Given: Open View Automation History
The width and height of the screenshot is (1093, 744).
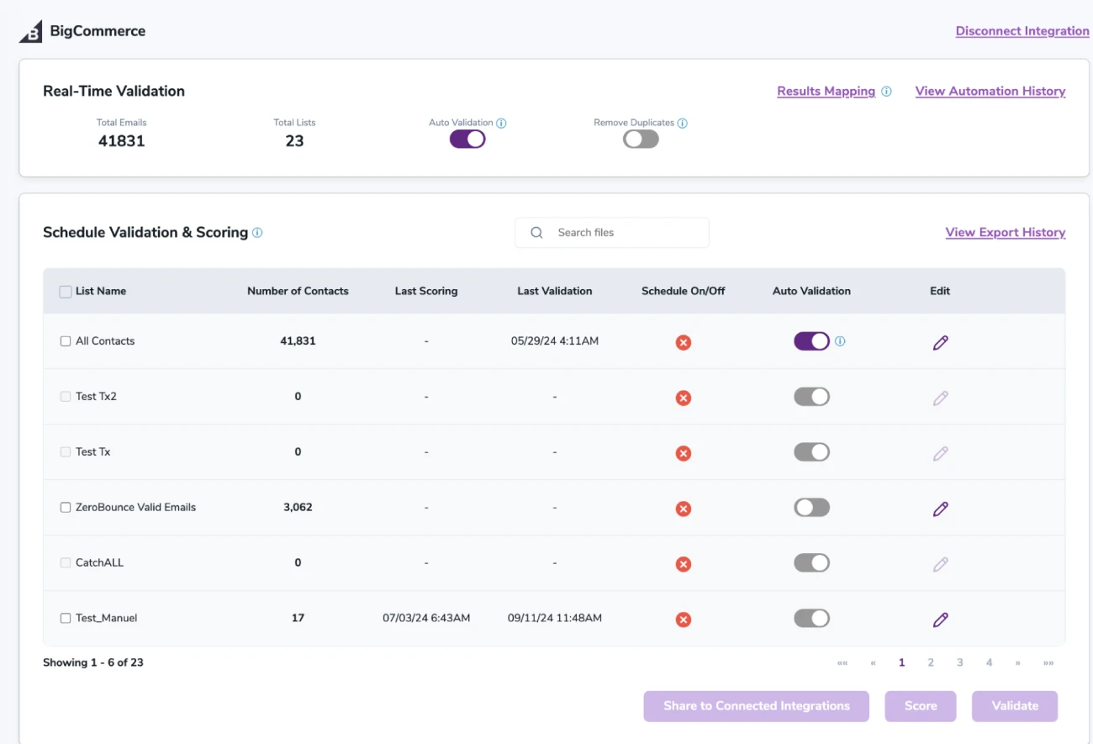Looking at the screenshot, I should coord(990,91).
